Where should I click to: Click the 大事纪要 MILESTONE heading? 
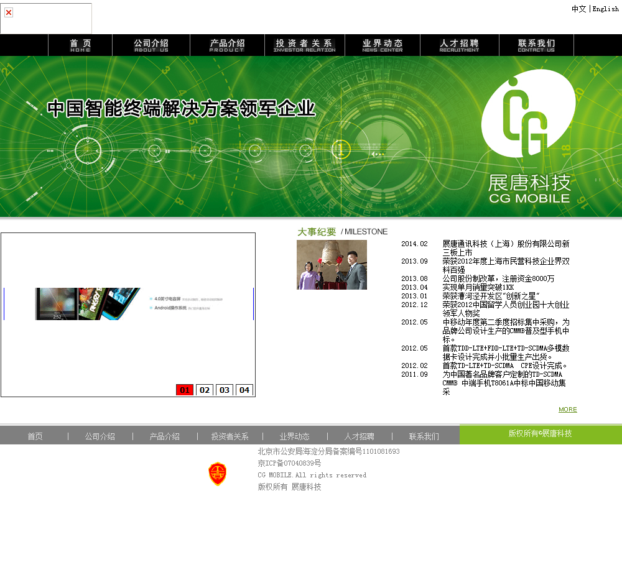[342, 232]
